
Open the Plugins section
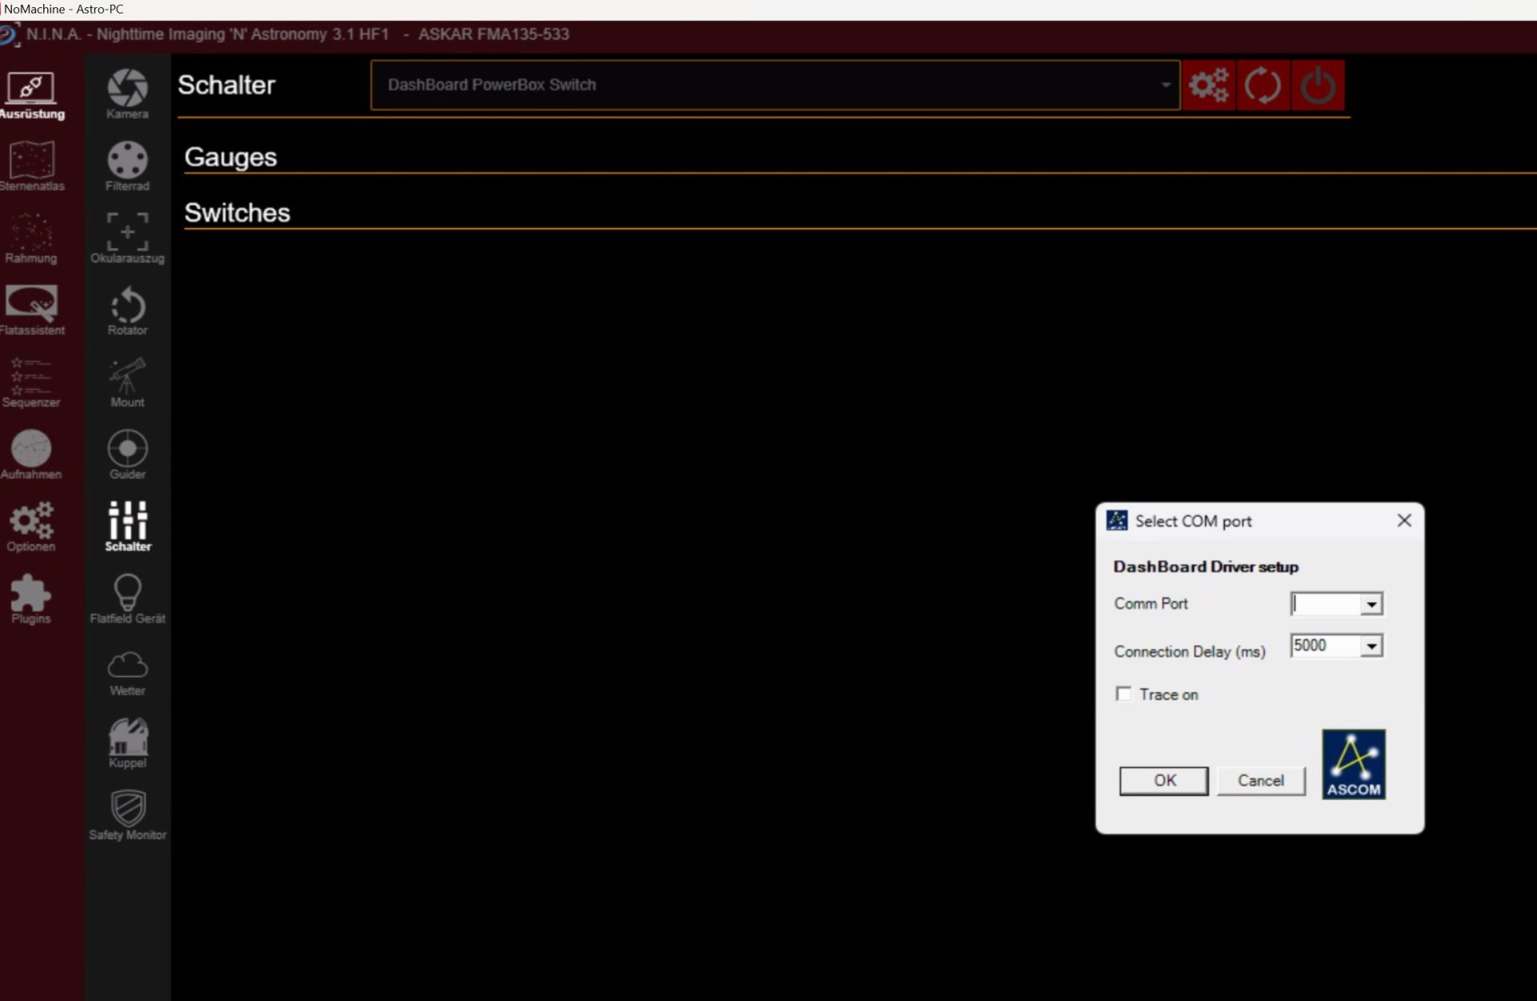31,599
